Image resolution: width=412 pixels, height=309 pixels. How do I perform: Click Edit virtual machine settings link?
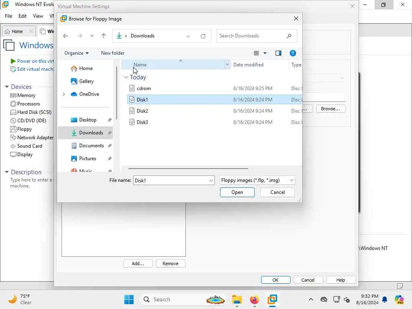click(32, 69)
